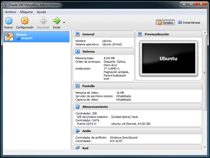Click the Detalles view button
This screenshot has height=158, width=210.
point(165,23)
